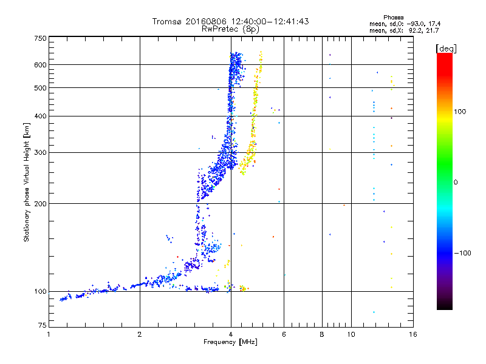This screenshot has width=486, height=364.
Task: Click the "RwPretec (8p)" subtitle
Action: (x=230, y=29)
